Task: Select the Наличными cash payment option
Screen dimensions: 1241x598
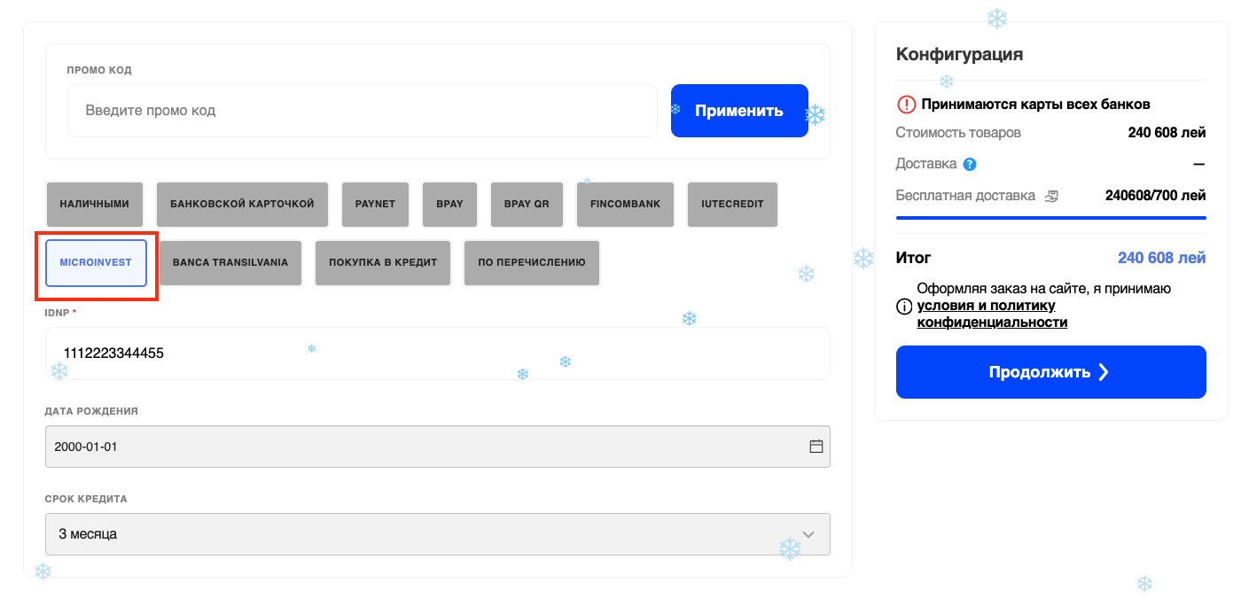Action: point(95,204)
